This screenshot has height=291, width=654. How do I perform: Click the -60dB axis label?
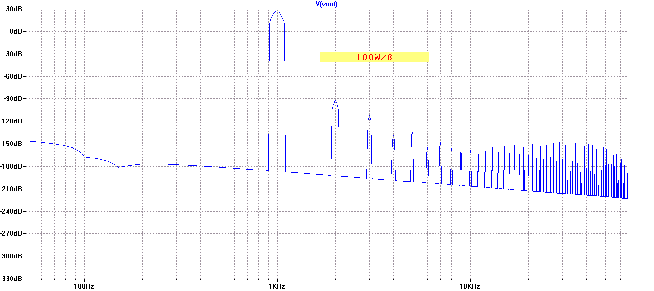click(13, 76)
